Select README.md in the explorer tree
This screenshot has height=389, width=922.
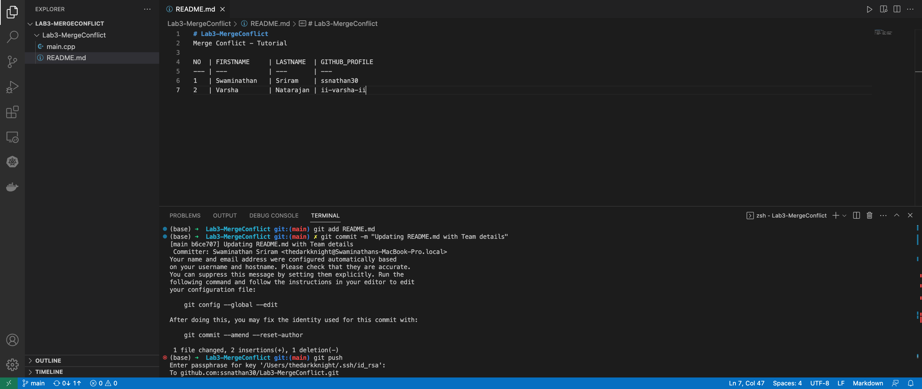92,58
